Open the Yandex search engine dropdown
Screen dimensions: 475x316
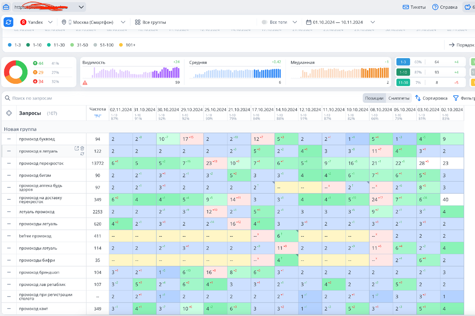point(36,22)
